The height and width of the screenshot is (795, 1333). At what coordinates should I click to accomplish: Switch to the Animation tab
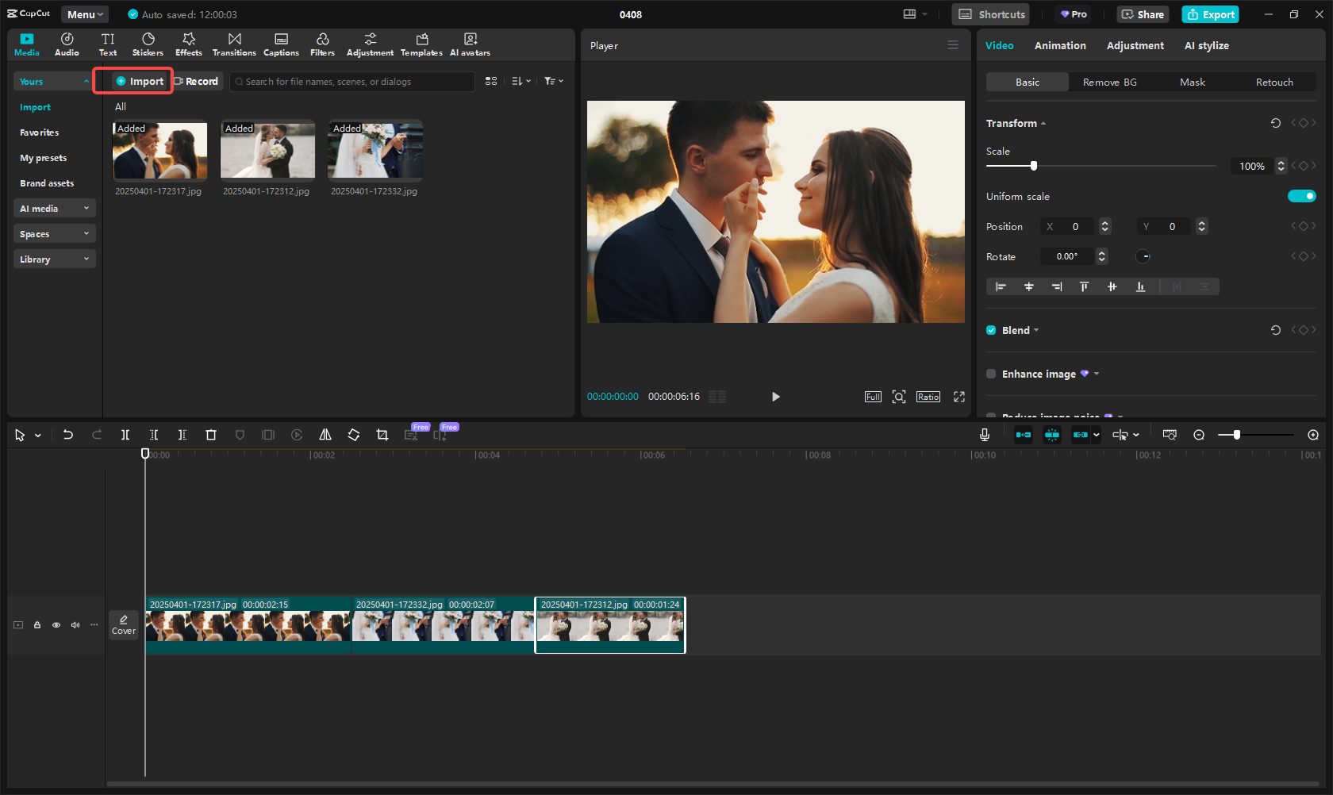pyautogui.click(x=1060, y=45)
